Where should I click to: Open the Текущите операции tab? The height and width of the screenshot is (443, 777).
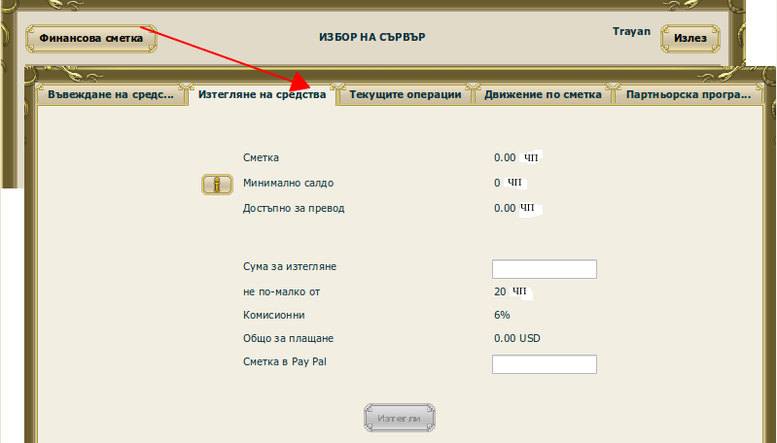406,94
